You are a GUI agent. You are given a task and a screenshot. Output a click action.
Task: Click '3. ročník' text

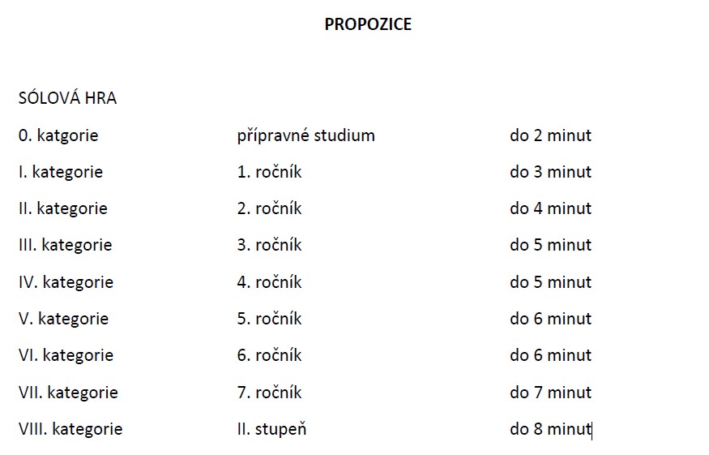coord(269,244)
